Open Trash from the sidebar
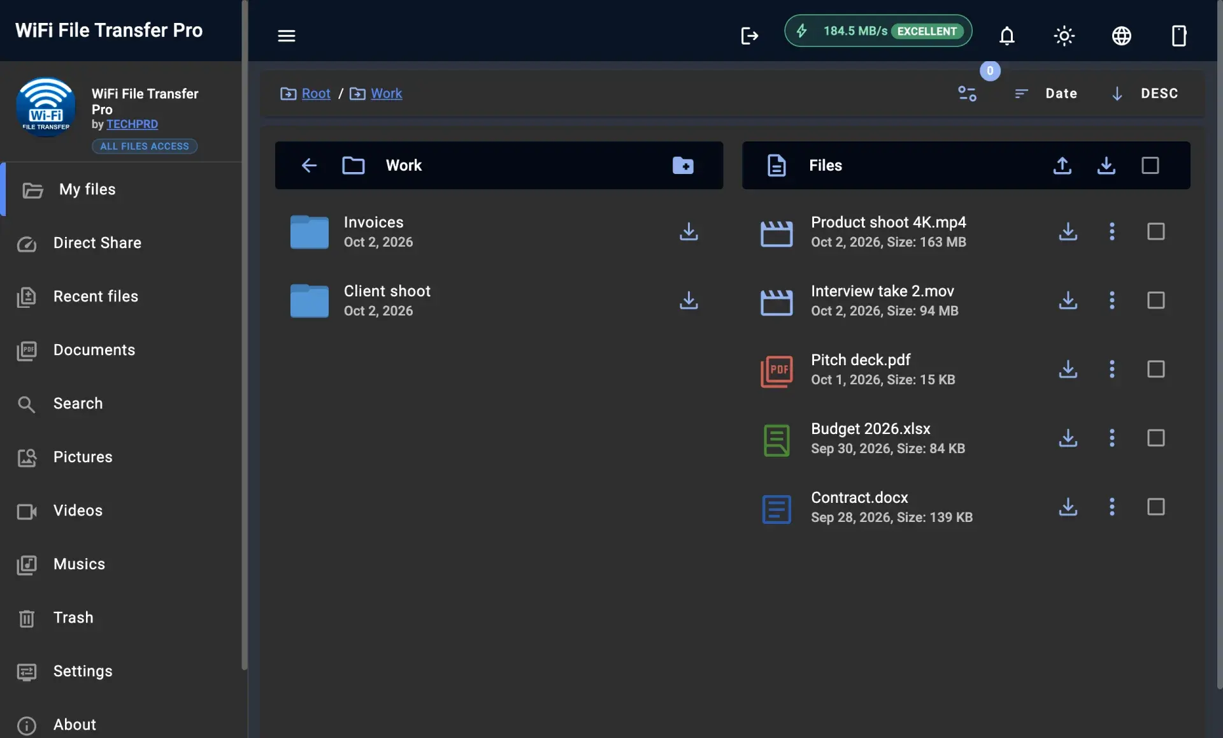 click(121, 618)
